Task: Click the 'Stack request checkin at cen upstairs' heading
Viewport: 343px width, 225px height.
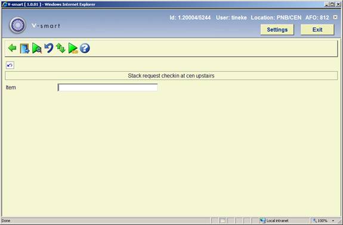Action: [171, 76]
